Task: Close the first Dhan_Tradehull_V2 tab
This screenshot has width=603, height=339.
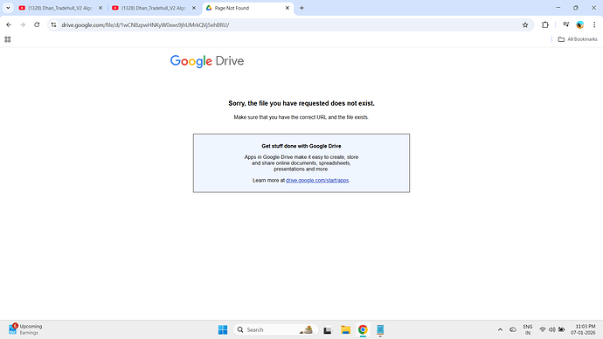Action: (x=100, y=8)
